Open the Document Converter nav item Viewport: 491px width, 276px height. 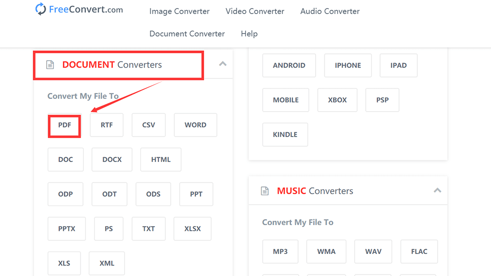(187, 34)
